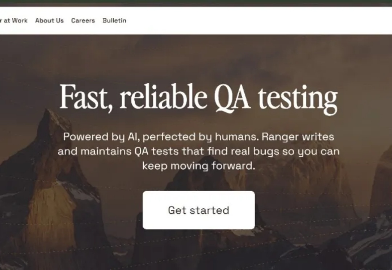Open the Bulletin nav link
The image size is (392, 270).
tap(114, 21)
